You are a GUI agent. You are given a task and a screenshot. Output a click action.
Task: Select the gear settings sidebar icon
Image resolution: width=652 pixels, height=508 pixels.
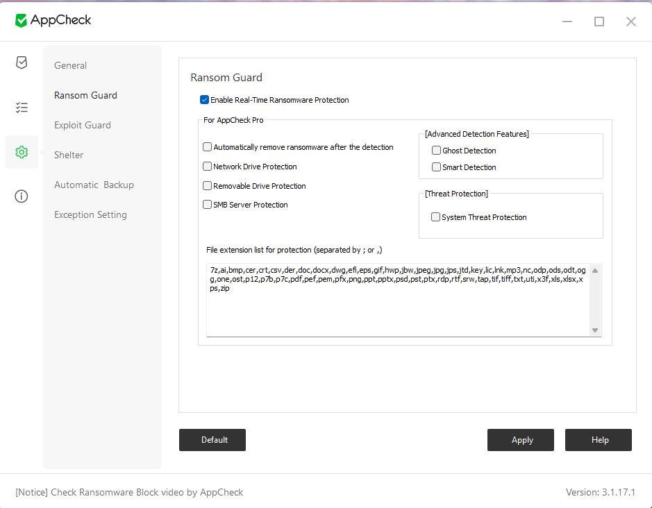pyautogui.click(x=22, y=152)
